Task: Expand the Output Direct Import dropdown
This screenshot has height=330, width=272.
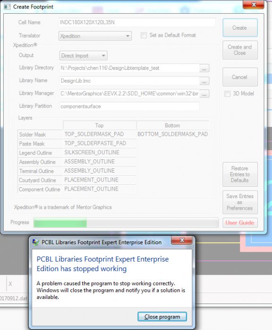Action: [83, 56]
